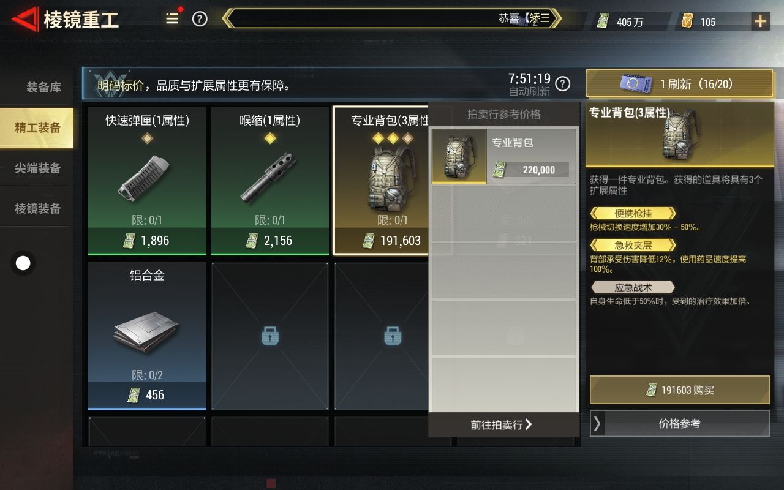Switch to the 尖端装备 tab
The image size is (784, 490).
(x=37, y=168)
